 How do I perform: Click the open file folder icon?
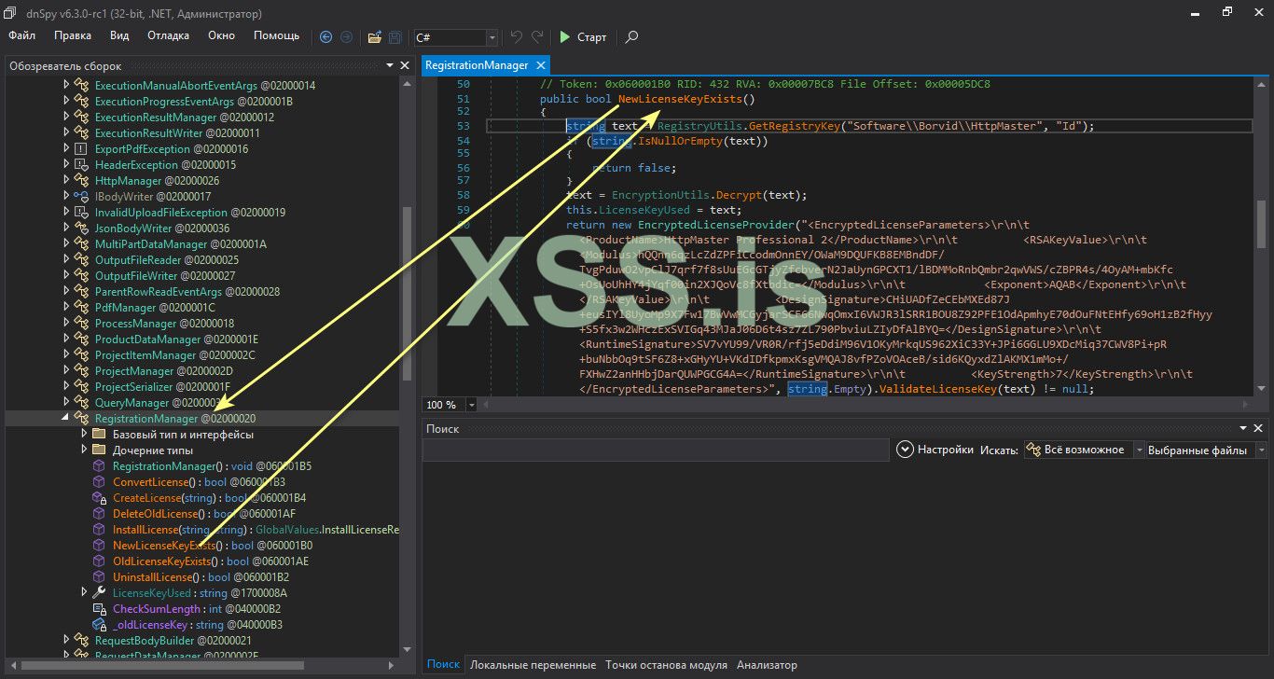[374, 37]
